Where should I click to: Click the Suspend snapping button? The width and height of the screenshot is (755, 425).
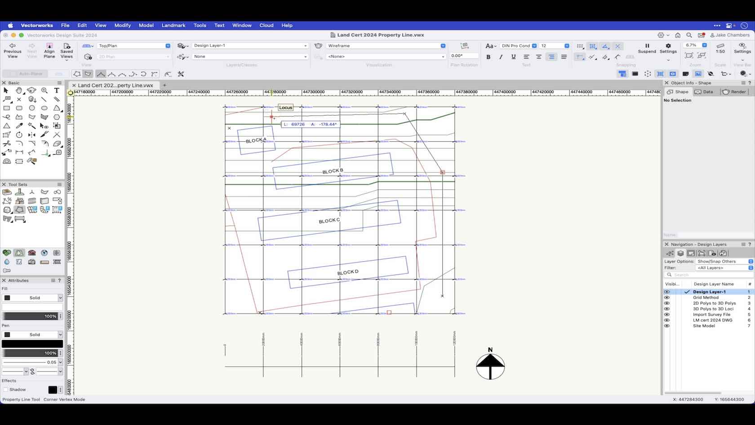coord(647,48)
